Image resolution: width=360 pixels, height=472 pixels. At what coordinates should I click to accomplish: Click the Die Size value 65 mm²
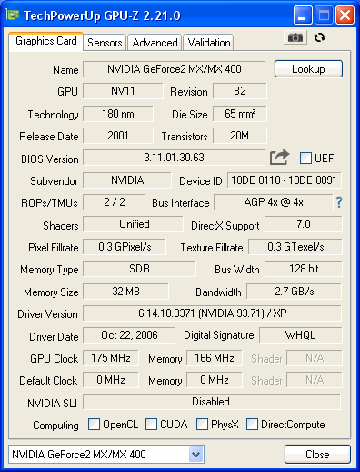point(240,114)
